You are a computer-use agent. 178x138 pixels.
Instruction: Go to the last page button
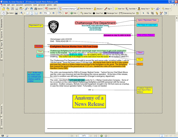coord(96,136)
